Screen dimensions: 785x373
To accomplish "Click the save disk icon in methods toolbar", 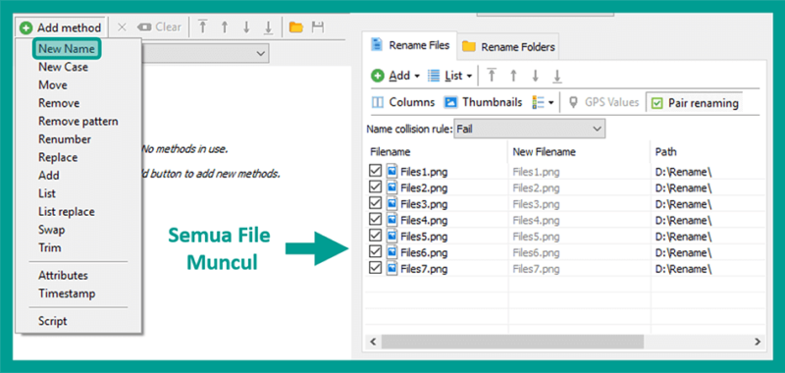I will pyautogui.click(x=317, y=27).
